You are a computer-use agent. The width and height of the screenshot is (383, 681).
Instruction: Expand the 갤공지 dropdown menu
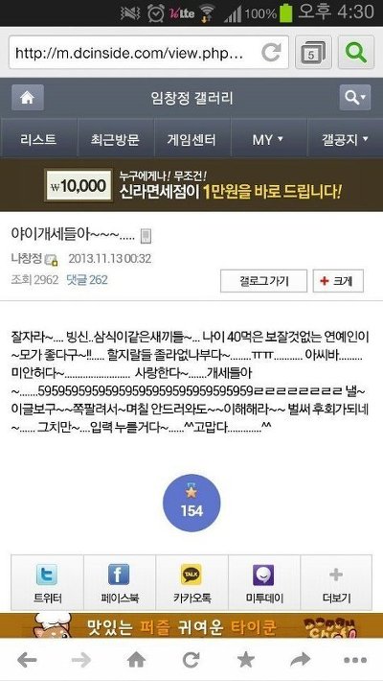tap(345, 139)
